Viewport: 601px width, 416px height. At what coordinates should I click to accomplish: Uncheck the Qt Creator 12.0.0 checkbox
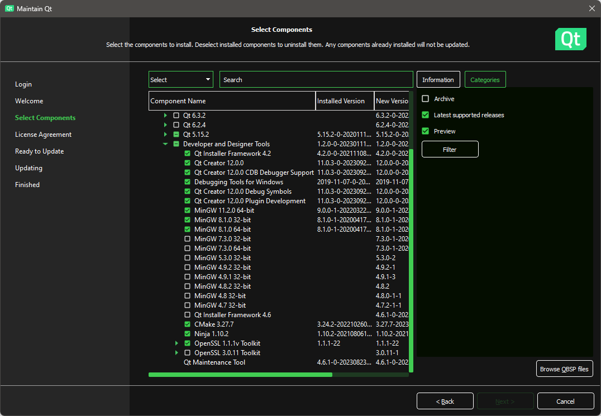(188, 163)
